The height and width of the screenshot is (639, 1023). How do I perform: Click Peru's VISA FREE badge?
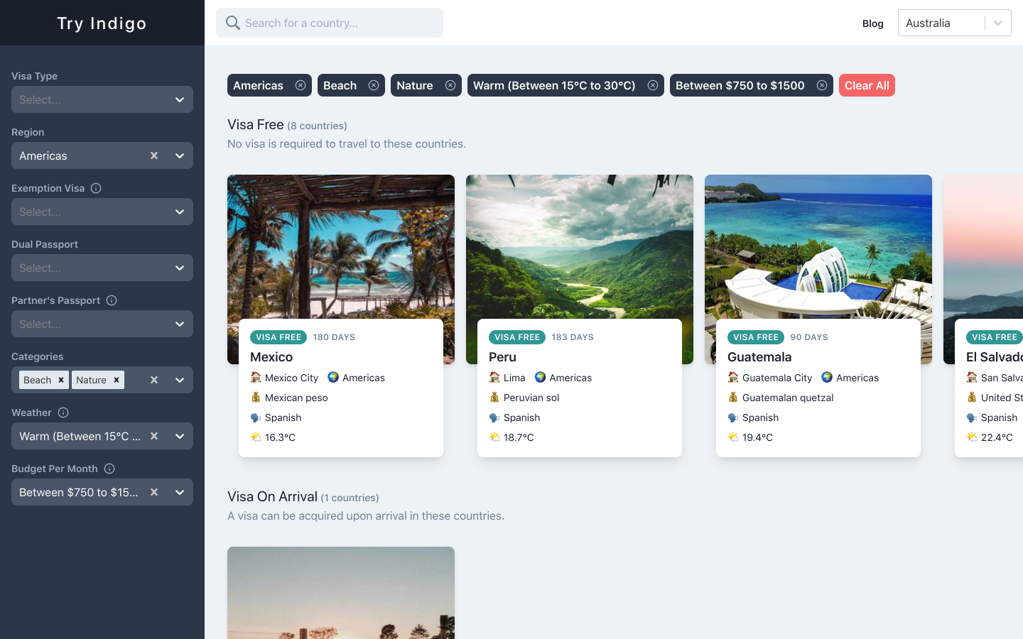point(517,337)
